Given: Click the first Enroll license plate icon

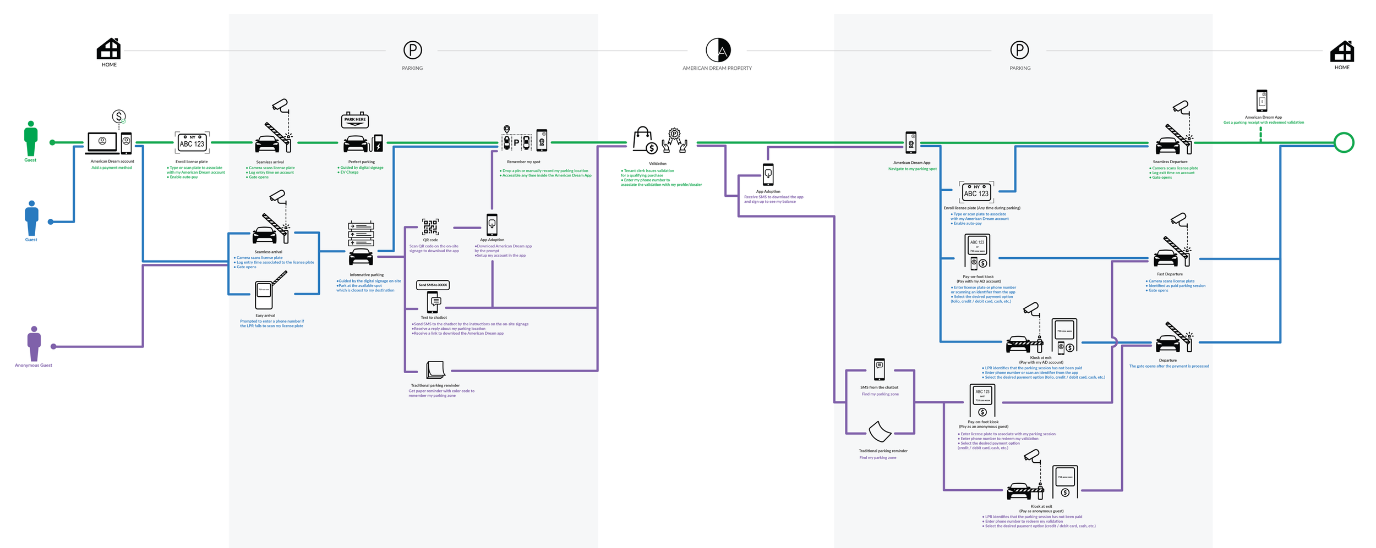Looking at the screenshot, I should point(192,143).
